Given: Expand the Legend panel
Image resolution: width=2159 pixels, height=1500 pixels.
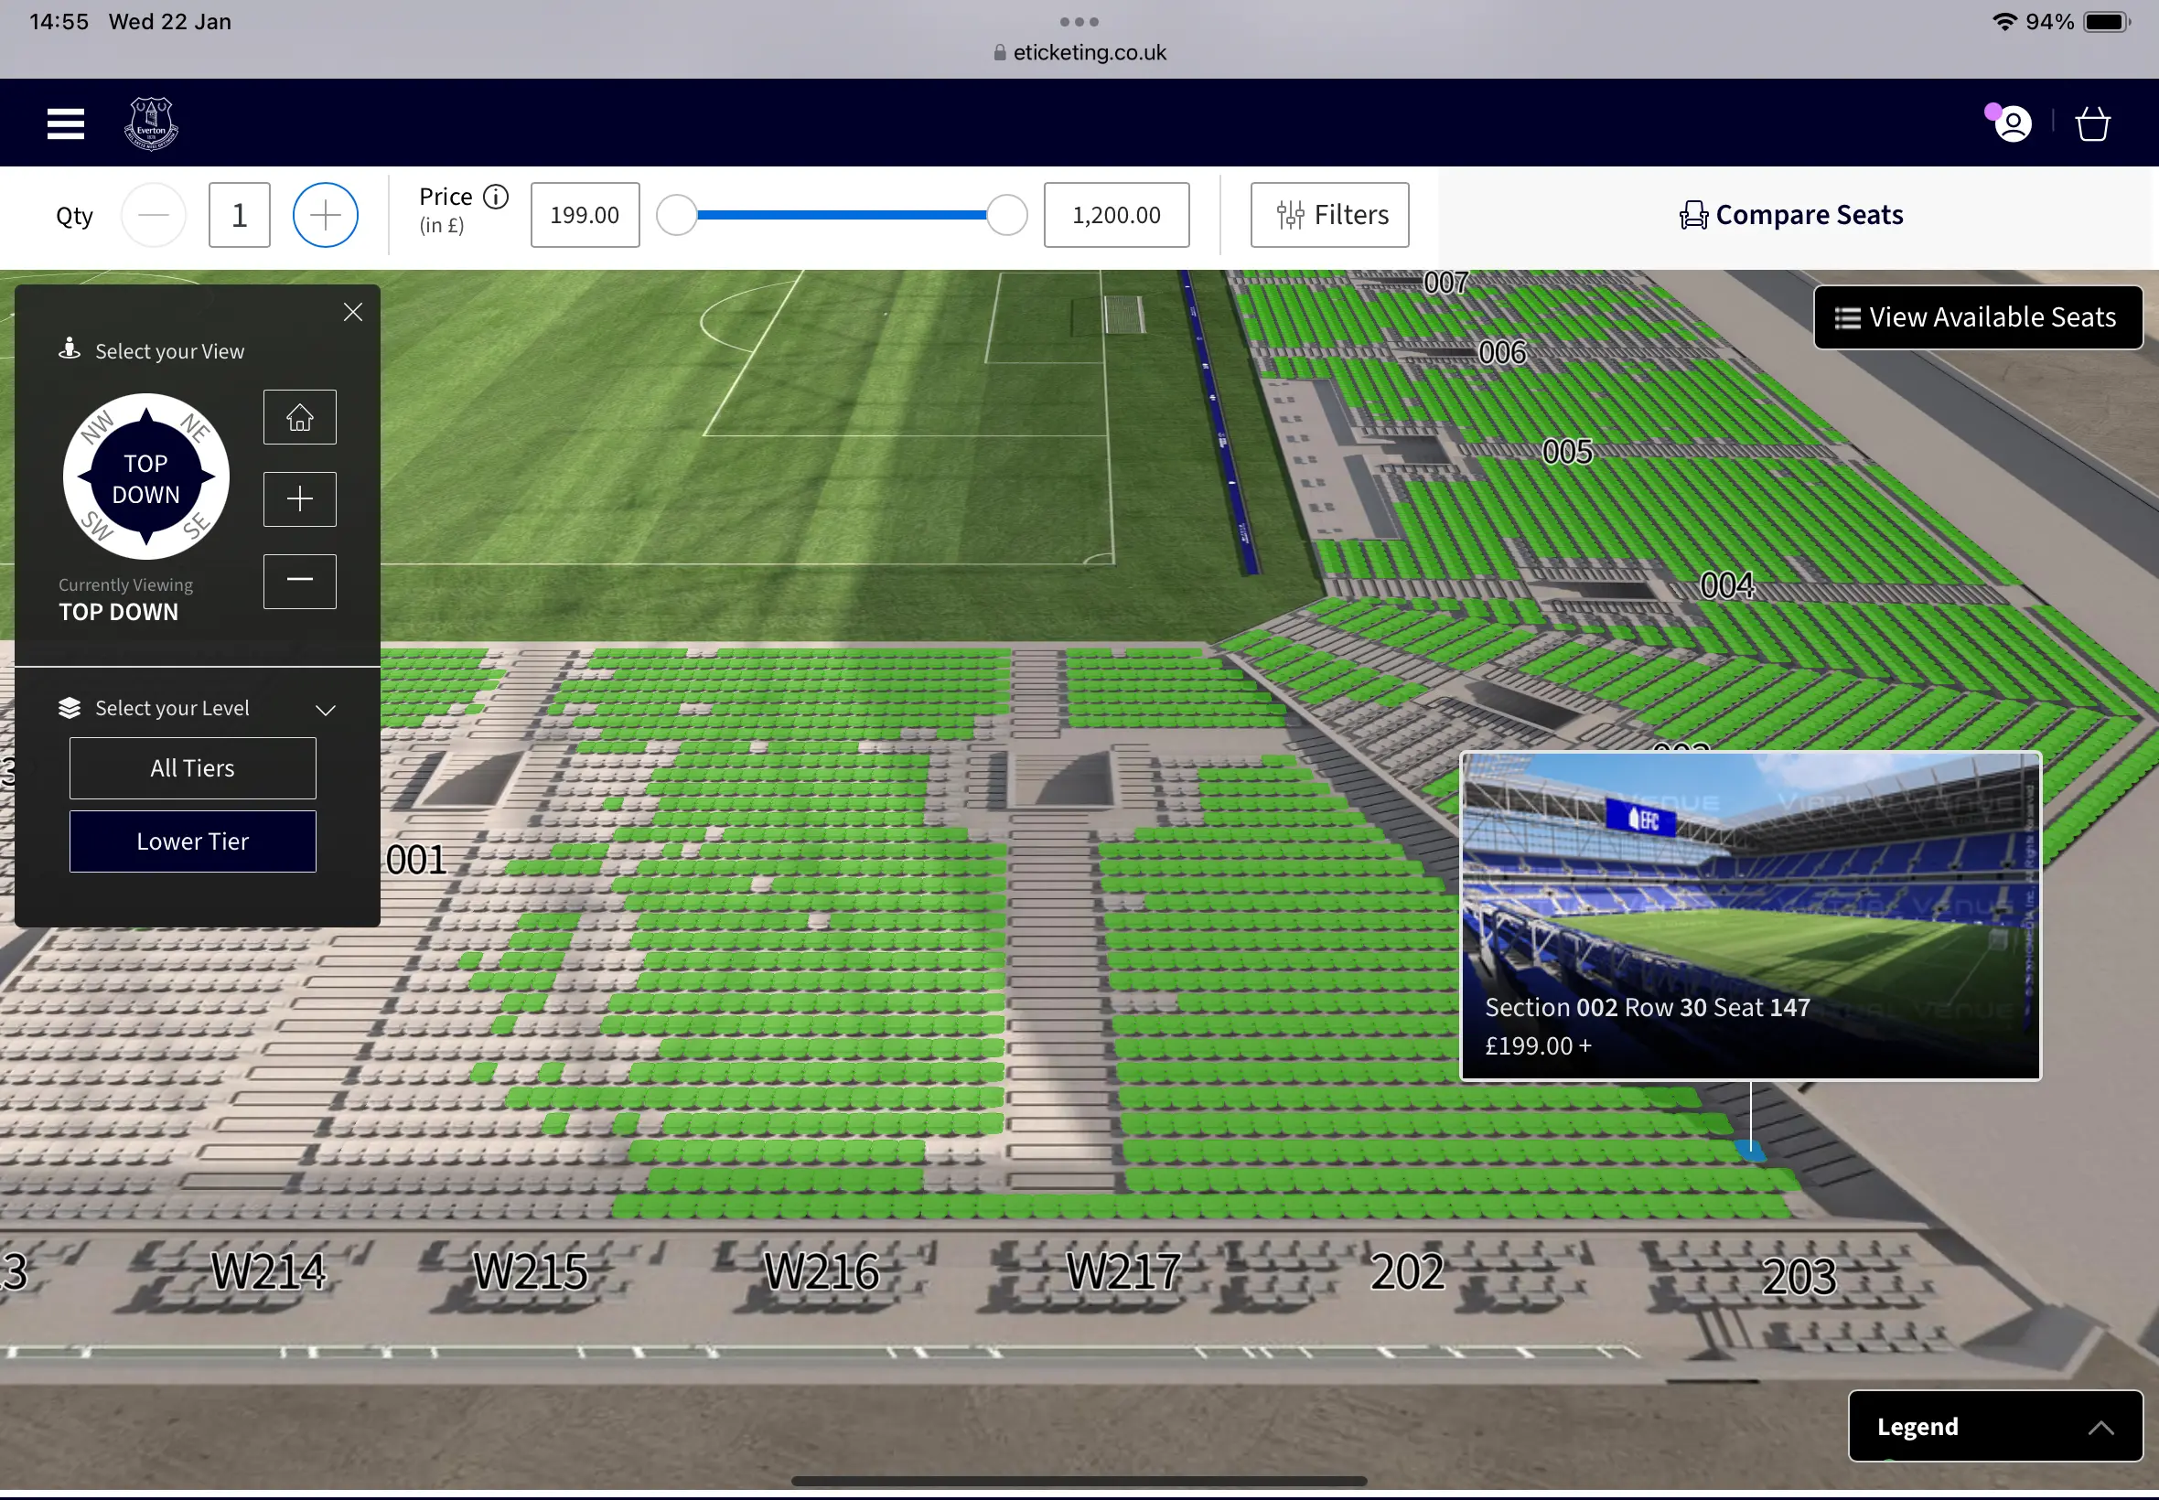Looking at the screenshot, I should (1994, 1426).
